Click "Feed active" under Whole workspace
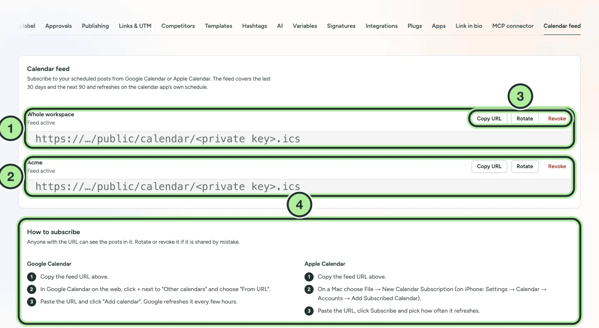The width and height of the screenshot is (599, 328). [41, 123]
